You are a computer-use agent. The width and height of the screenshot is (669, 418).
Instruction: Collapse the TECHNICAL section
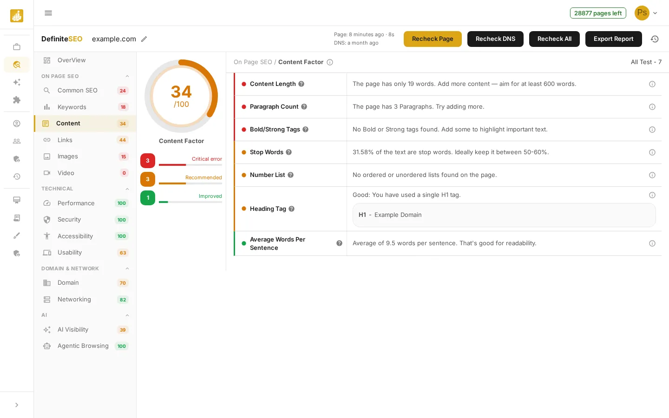[x=127, y=189]
